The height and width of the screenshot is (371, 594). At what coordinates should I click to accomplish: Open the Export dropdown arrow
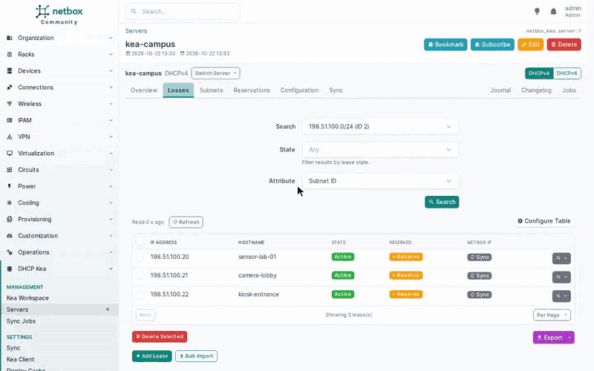[x=569, y=338]
